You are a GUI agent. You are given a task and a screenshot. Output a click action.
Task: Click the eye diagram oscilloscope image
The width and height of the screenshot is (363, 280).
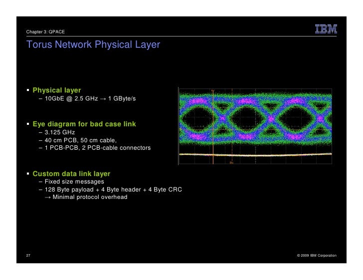point(255,126)
